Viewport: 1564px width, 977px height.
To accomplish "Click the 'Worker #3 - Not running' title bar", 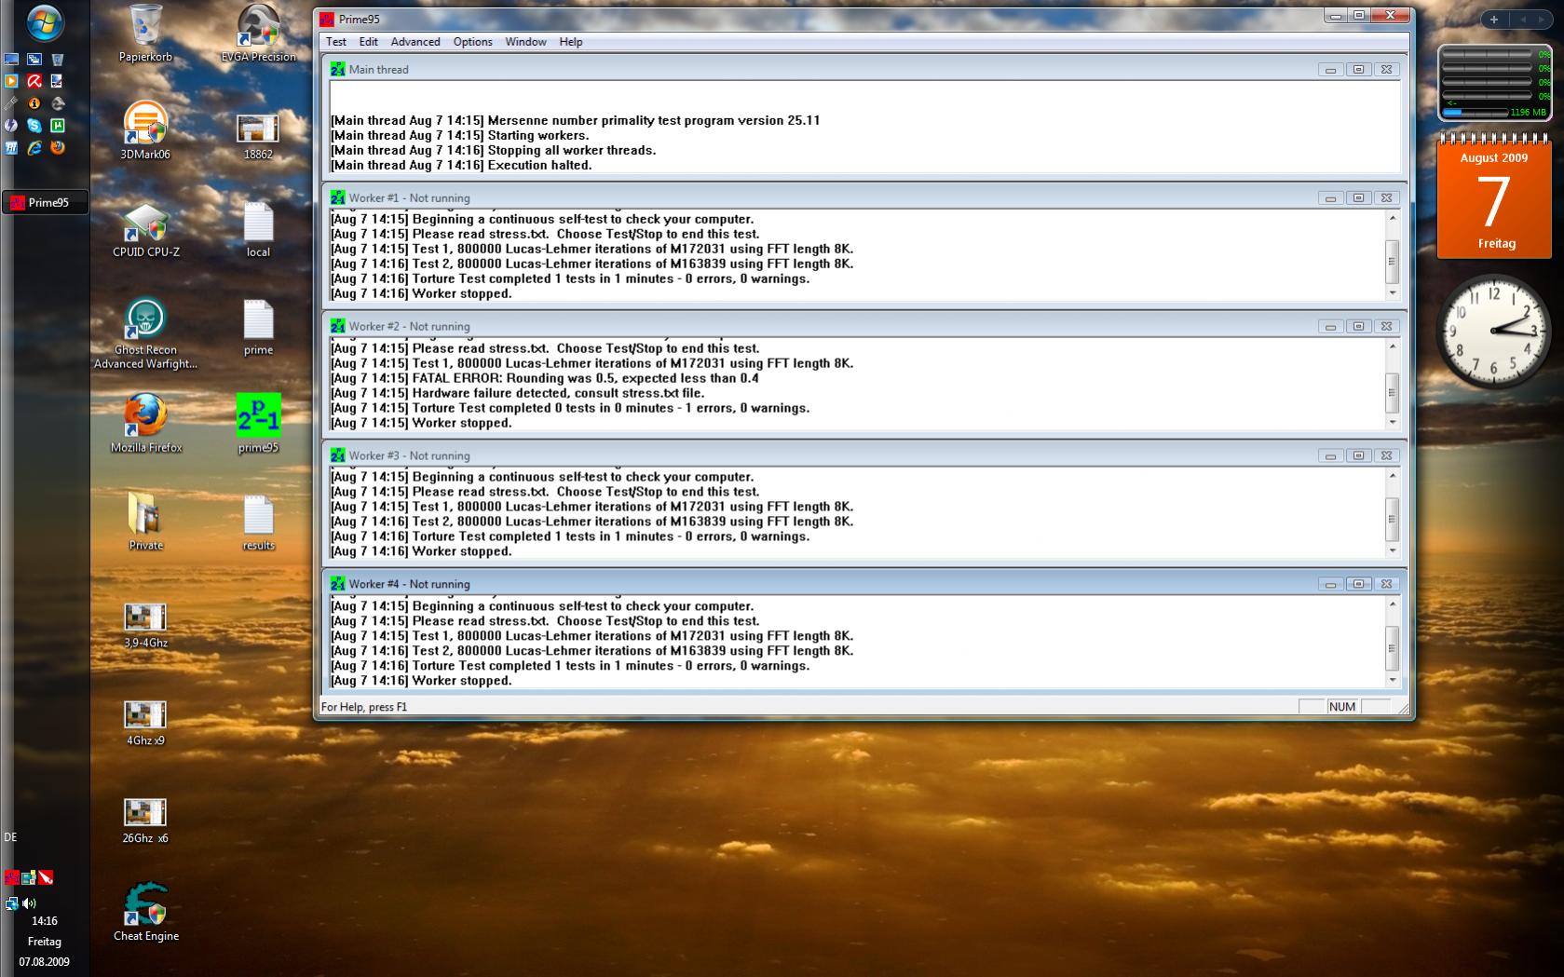I will 864,455.
